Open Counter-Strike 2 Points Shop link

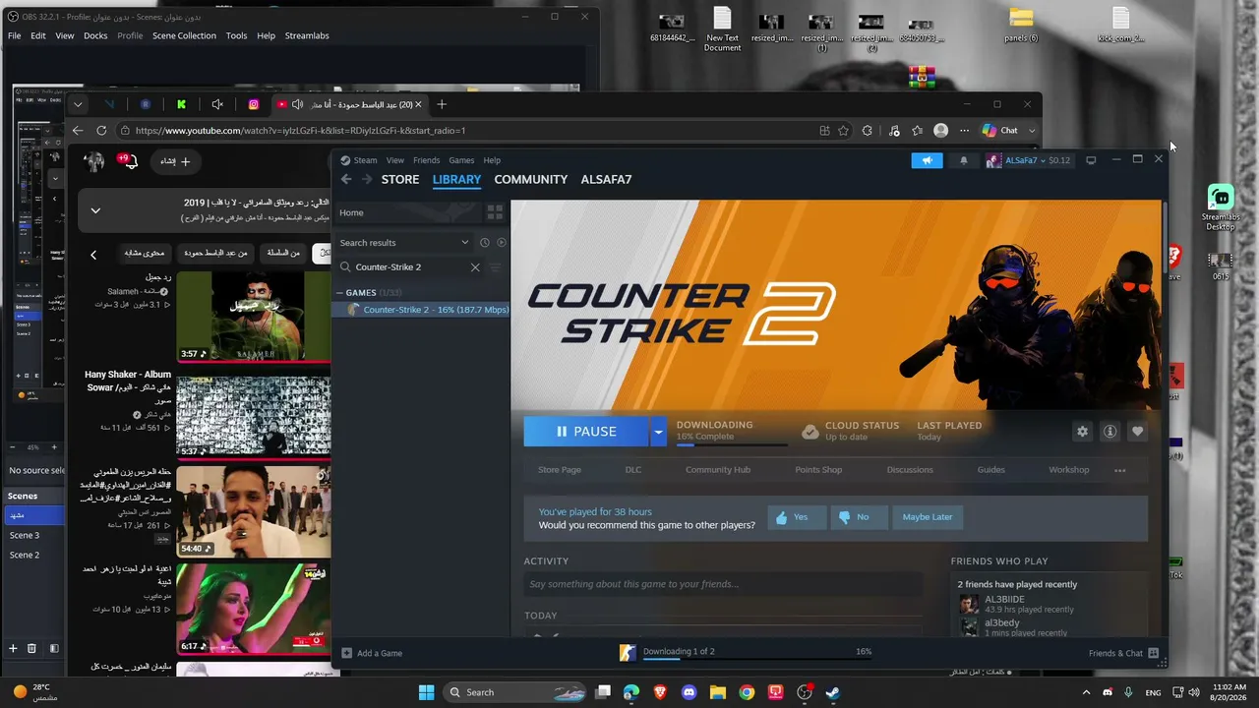click(x=818, y=470)
